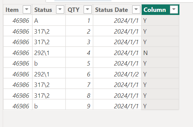Click Column Y value in QTY 1 row
This screenshot has width=193, height=127.
[x=160, y=20]
